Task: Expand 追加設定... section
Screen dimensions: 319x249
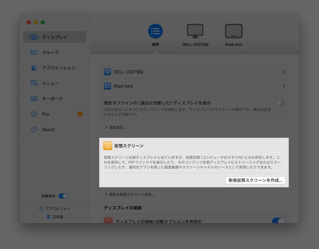Action: 116,128
